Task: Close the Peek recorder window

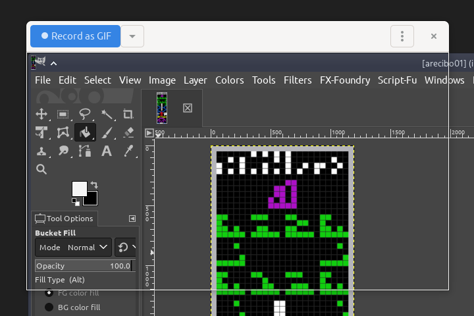Action: tap(433, 36)
